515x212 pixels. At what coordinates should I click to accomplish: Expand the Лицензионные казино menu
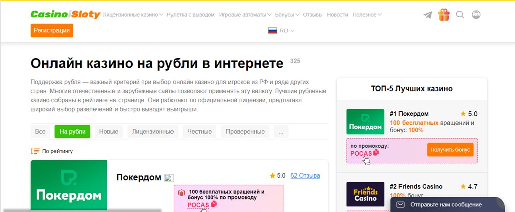point(133,15)
